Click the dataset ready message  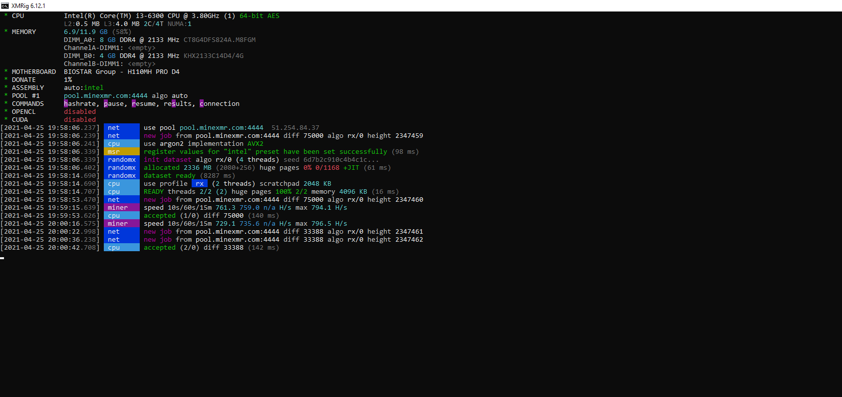click(169, 176)
